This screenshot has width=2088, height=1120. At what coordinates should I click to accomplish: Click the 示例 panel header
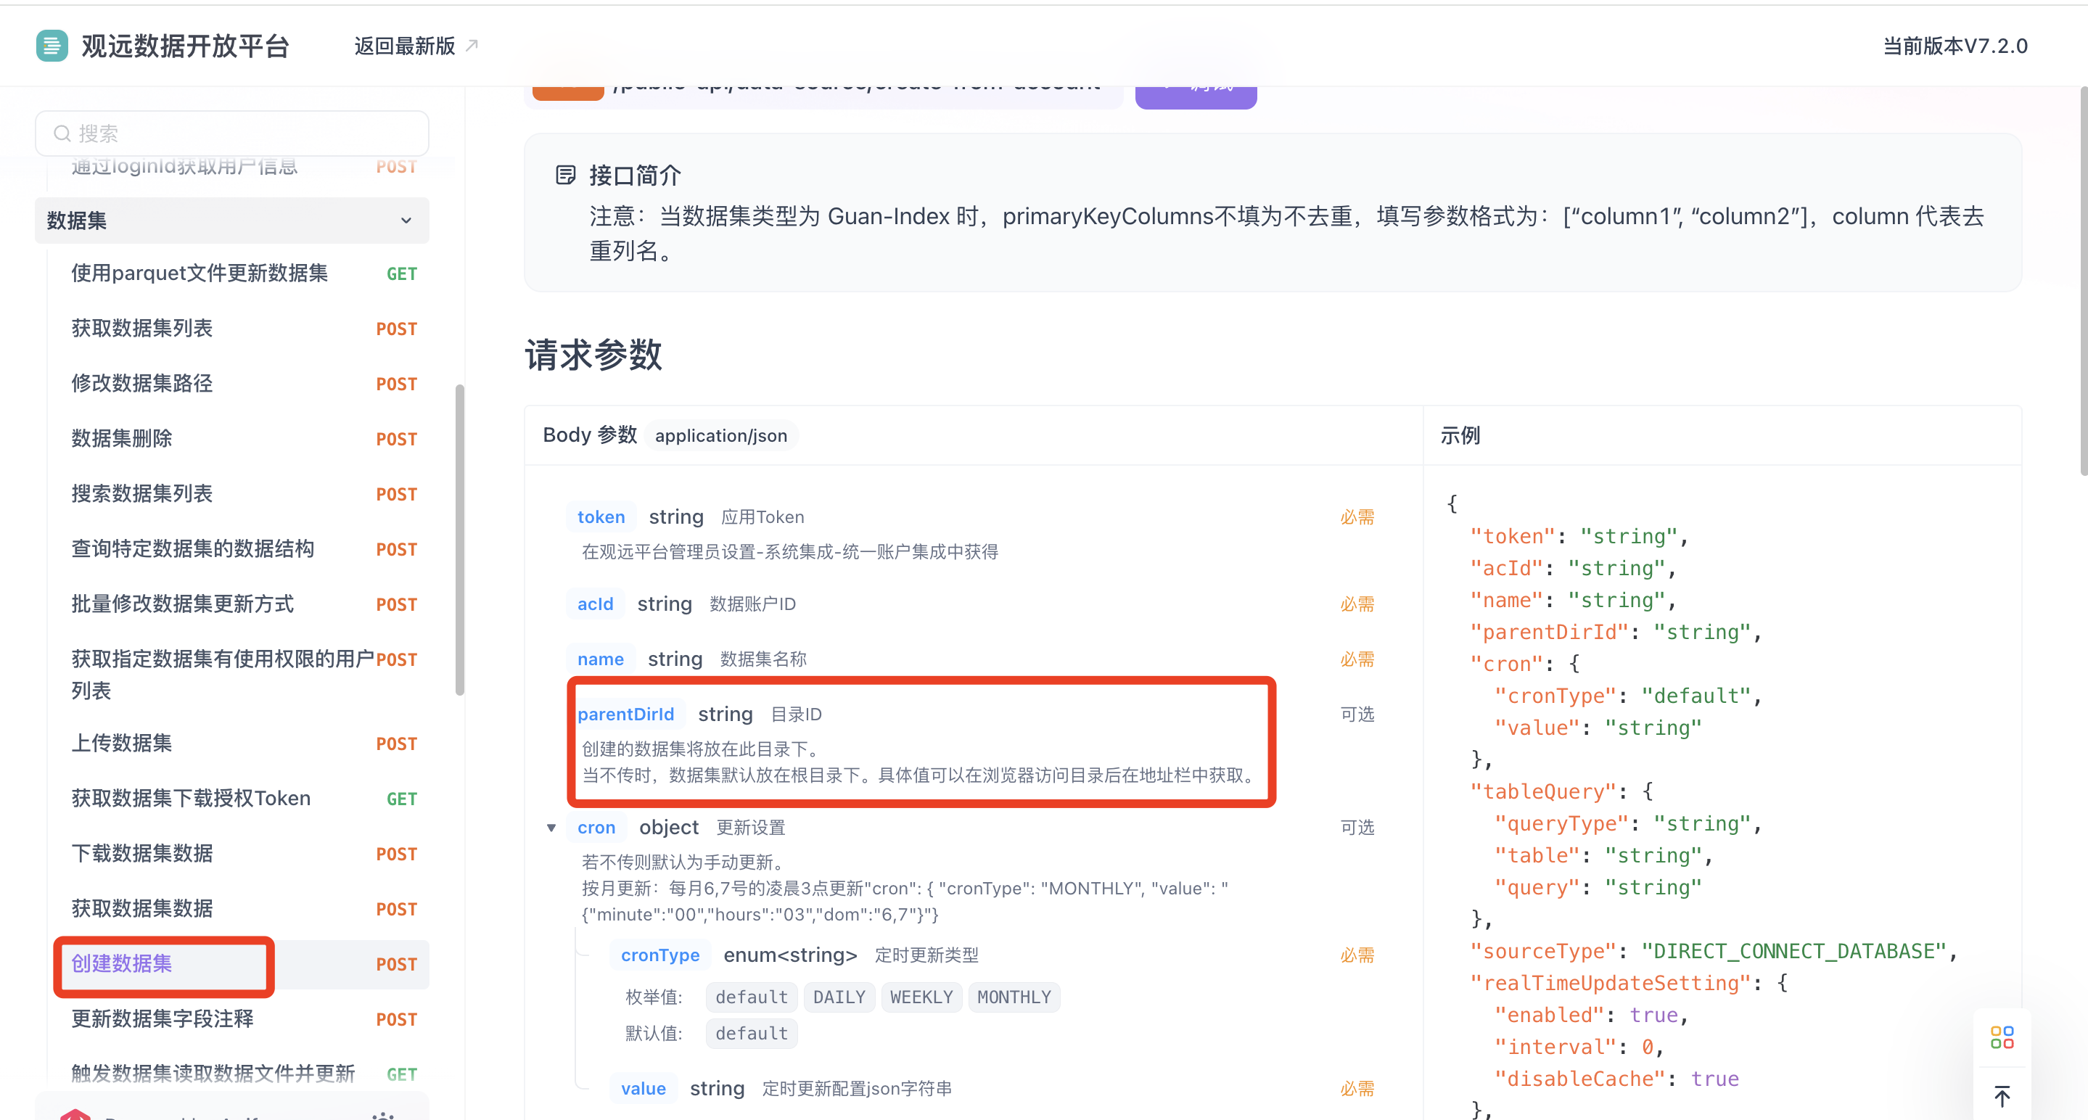coord(1460,435)
